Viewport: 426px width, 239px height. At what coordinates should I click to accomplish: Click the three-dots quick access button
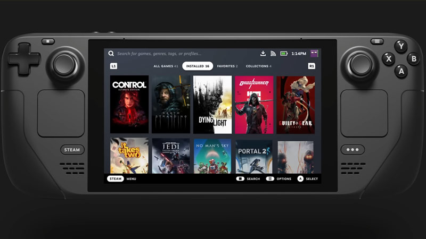(x=353, y=150)
